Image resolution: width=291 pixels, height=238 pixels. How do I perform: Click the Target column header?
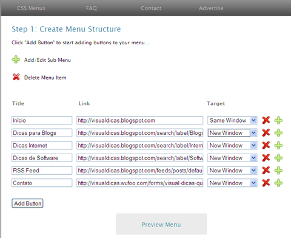pos(216,104)
